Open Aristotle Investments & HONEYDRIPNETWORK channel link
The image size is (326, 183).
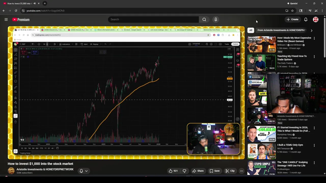point(45,169)
